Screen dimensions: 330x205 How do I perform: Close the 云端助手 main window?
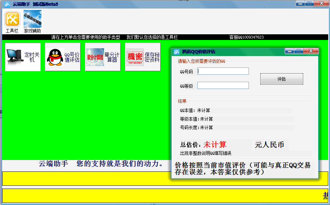[x=321, y=3]
